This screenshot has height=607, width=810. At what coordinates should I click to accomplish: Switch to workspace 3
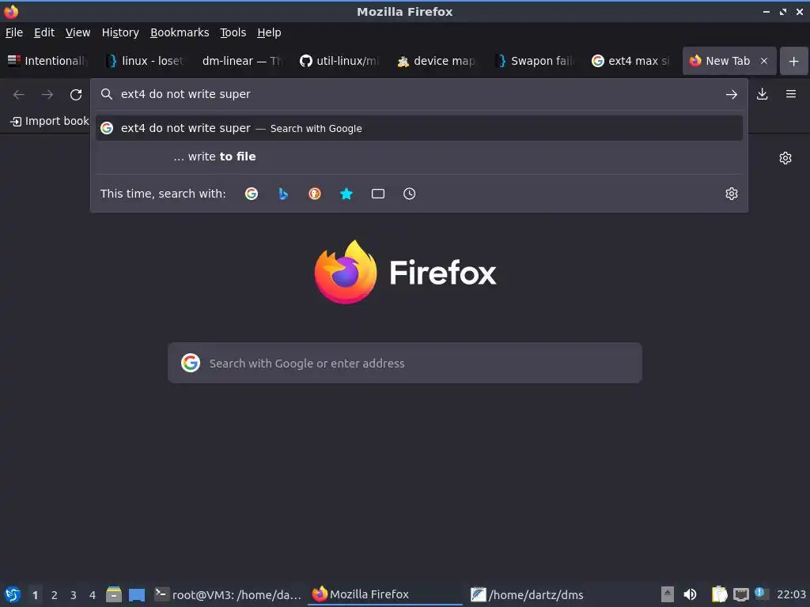pyautogui.click(x=74, y=595)
